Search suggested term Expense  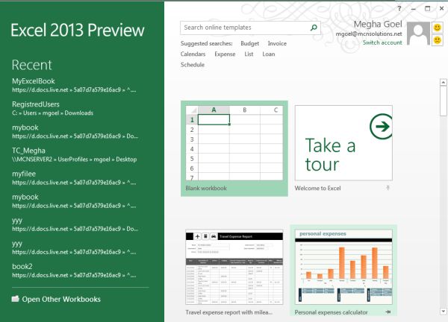(225, 54)
